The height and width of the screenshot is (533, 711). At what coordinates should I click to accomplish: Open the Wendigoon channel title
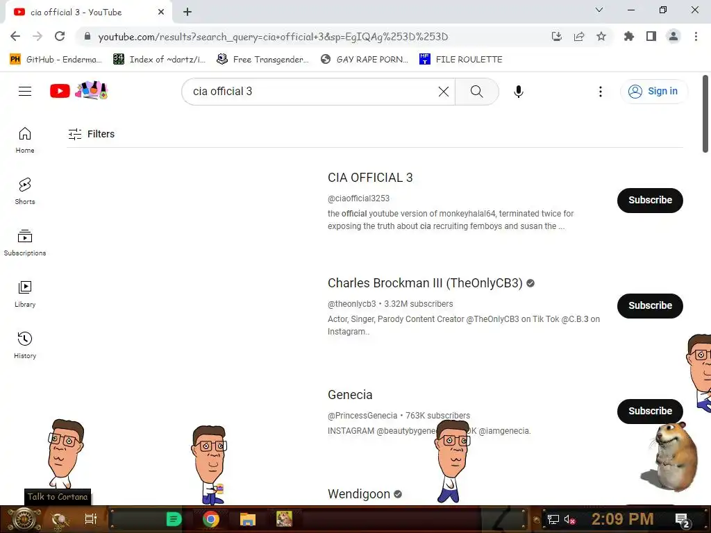(359, 494)
